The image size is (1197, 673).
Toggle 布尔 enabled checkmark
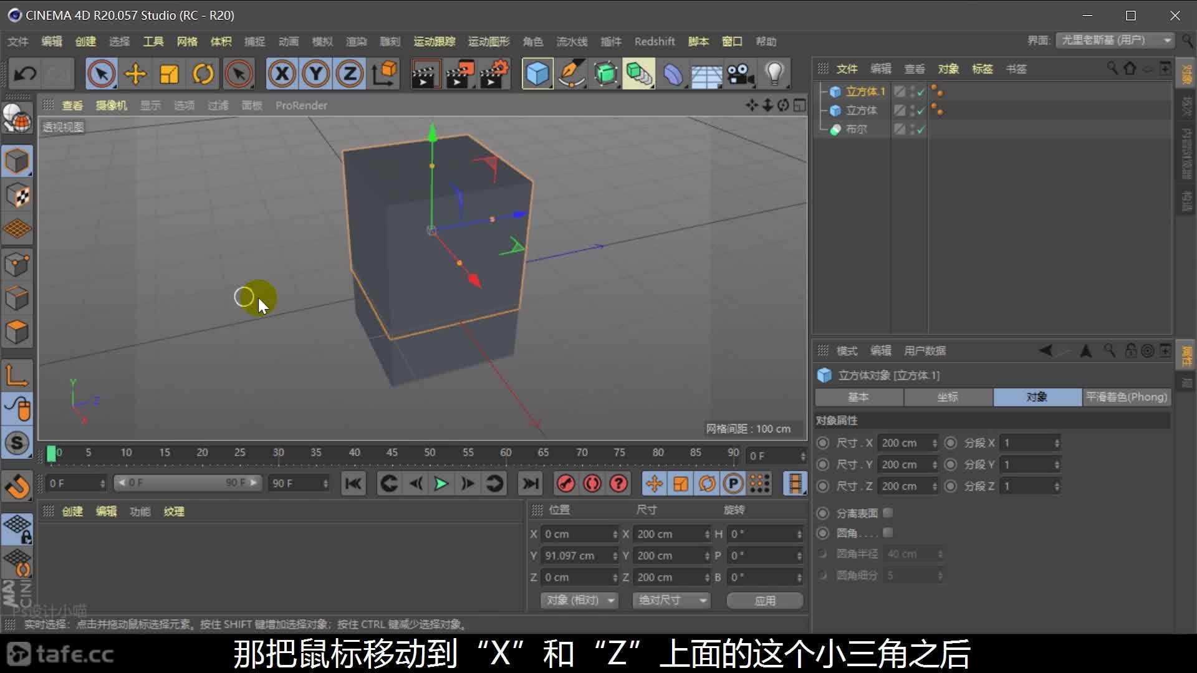click(921, 130)
